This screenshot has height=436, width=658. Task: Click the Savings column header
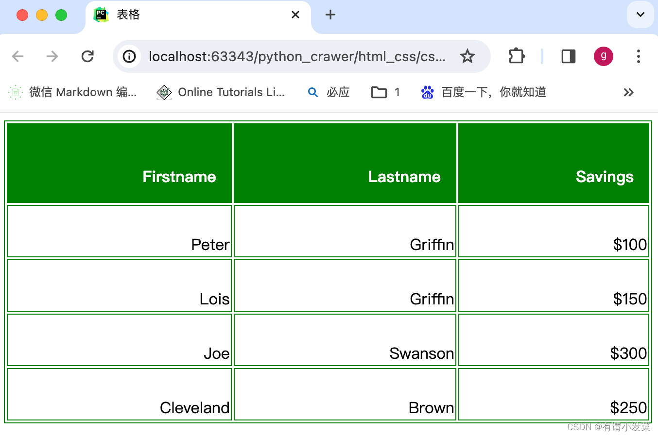coord(554,163)
